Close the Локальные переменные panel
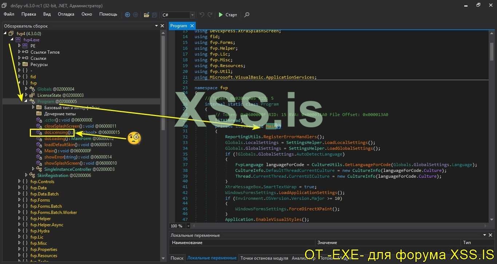Screen dimensions: 497x264 click(490, 235)
